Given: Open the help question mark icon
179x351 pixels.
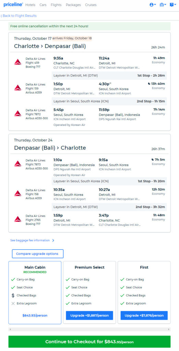Looking at the screenshot, I should click(x=173, y=5).
